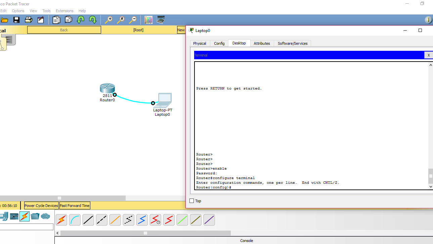This screenshot has width=433, height=244.
Task: Pick the red Serial DTE cable
Action: [x=169, y=220]
